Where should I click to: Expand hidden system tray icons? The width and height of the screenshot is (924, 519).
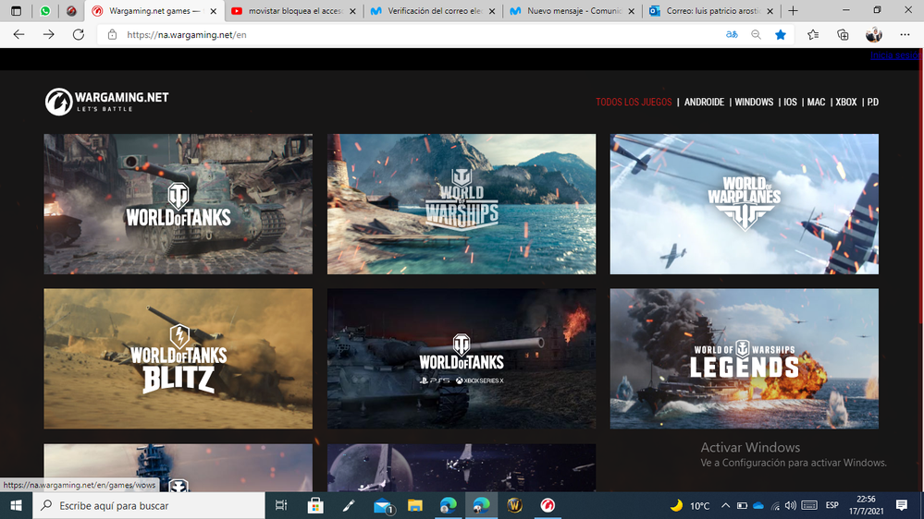click(x=725, y=505)
